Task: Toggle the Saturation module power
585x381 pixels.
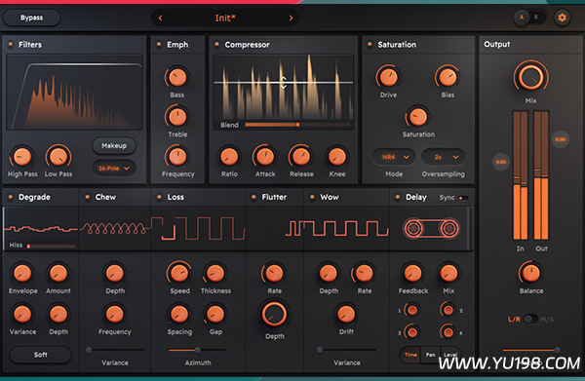Action: 370,44
